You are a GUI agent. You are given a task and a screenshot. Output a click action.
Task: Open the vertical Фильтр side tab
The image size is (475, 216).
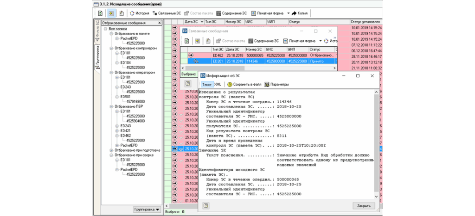pyautogui.click(x=97, y=31)
